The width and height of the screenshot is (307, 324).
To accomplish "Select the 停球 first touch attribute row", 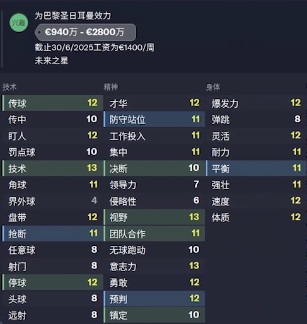I will 52,282.
